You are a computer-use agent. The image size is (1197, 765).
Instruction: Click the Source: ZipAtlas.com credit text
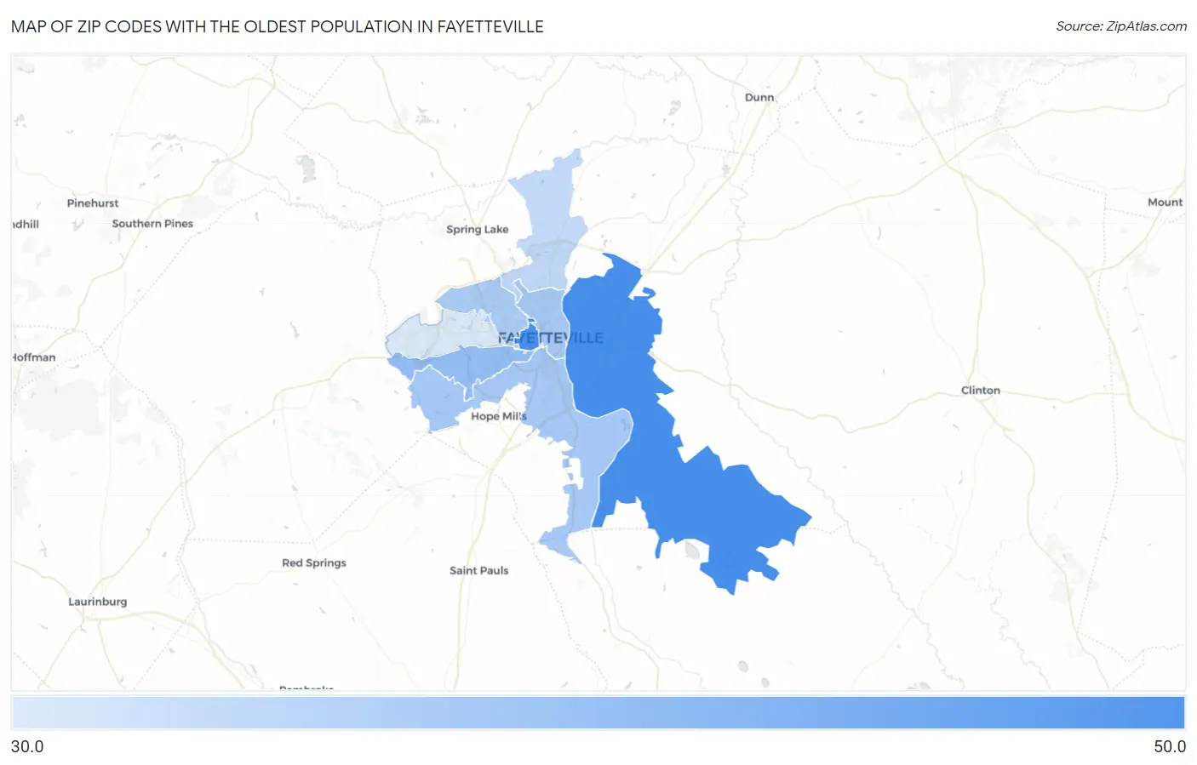(1121, 26)
